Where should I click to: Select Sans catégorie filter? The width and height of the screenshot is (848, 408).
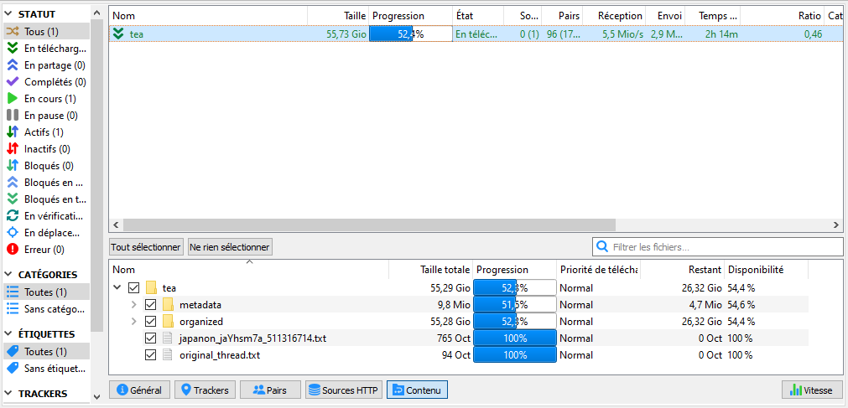pyautogui.click(x=46, y=309)
